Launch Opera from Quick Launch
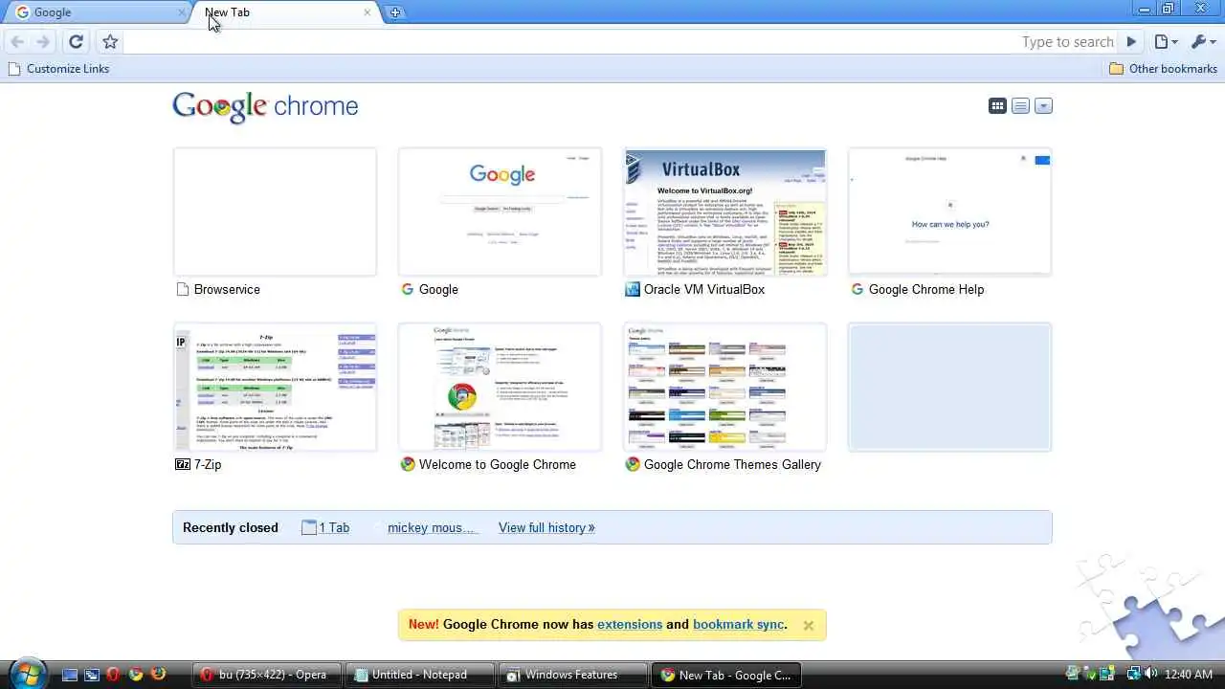The height and width of the screenshot is (689, 1225). click(113, 675)
